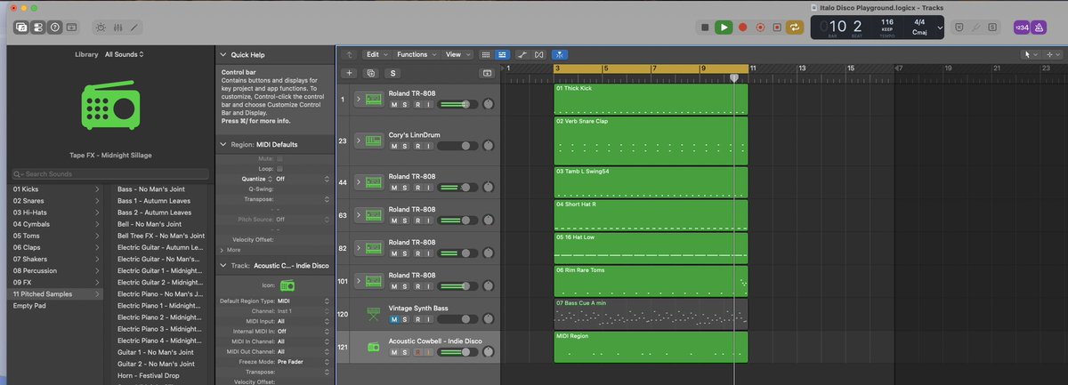
Task: Tick the Loop checkbox in Region inspector
Action: click(x=279, y=168)
